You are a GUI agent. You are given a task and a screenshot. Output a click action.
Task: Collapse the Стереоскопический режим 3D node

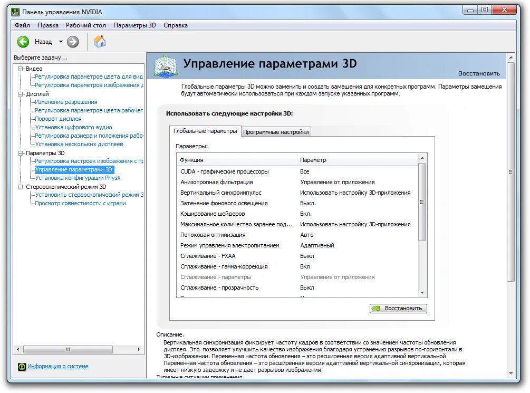click(20, 187)
